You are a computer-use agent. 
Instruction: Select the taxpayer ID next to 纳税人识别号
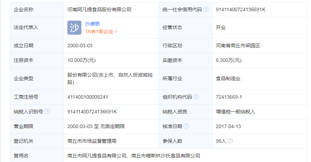coord(92,112)
